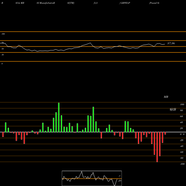Screen dimensions: 186x186
Task: Click the 60 label on MR axis
Action: [x=182, y=116]
